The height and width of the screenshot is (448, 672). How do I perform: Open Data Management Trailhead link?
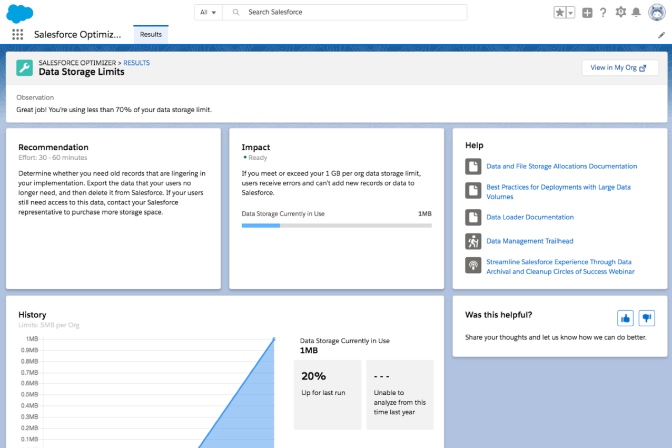(x=530, y=241)
